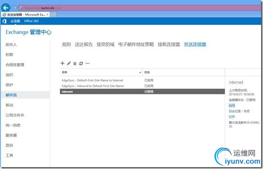Open 合规性管理 in left navigation
This screenshot has width=263, height=169.
[x=15, y=65]
